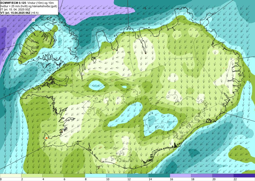Click the light lavender 16–18 m/s legend swatch
255x181 pixels.
tap(181, 175)
